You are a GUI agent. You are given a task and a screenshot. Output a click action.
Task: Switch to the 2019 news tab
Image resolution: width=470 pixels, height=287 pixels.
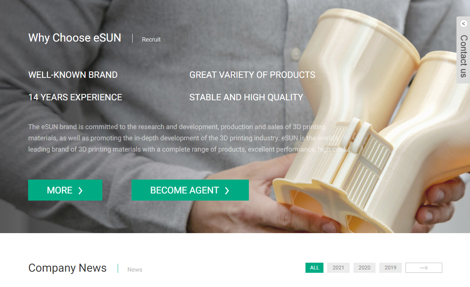391,268
